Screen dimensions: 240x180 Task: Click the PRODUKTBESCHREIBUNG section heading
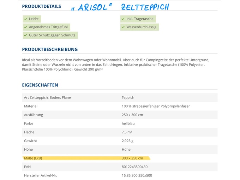tap(50, 49)
